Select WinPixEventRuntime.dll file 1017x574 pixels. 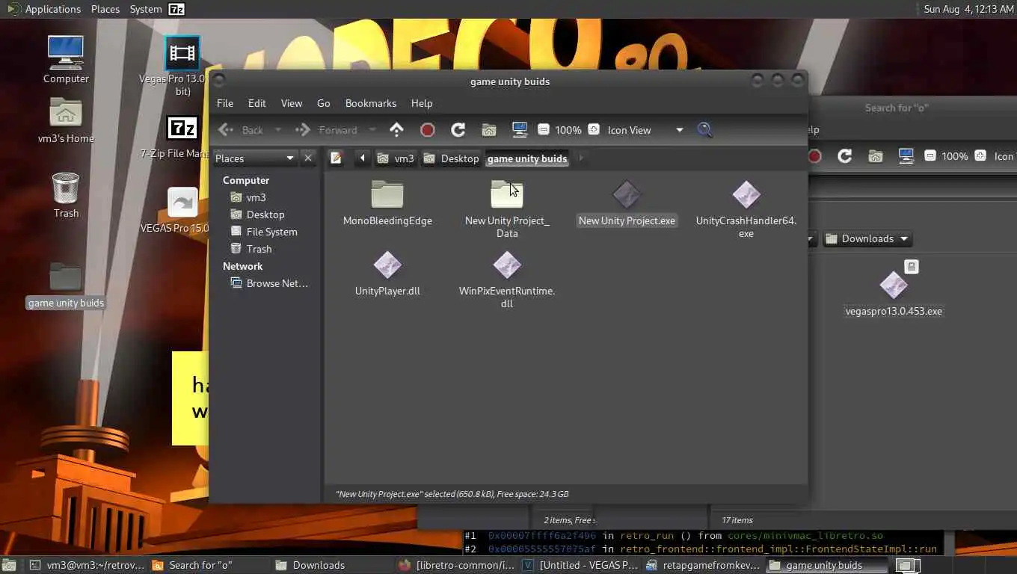[x=507, y=280]
